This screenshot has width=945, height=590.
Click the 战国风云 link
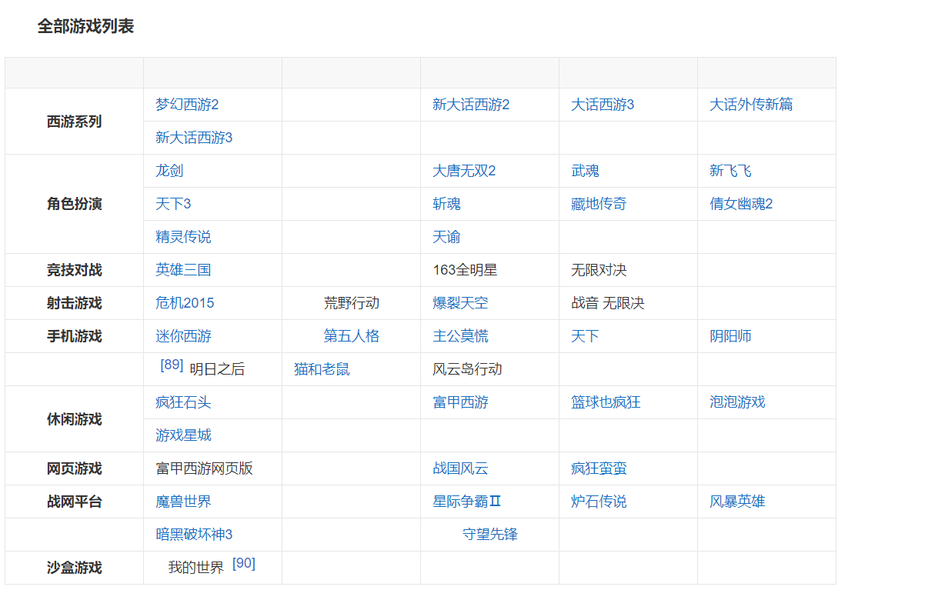(x=460, y=468)
